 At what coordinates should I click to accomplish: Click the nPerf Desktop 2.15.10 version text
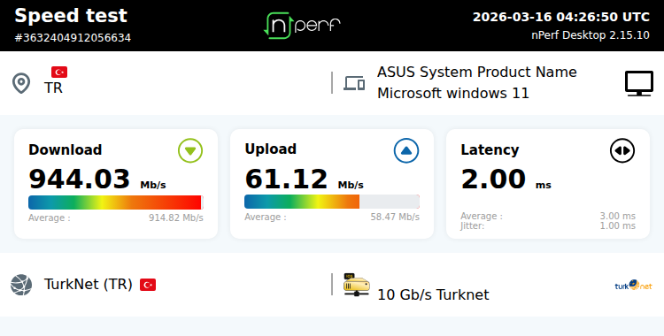591,35
